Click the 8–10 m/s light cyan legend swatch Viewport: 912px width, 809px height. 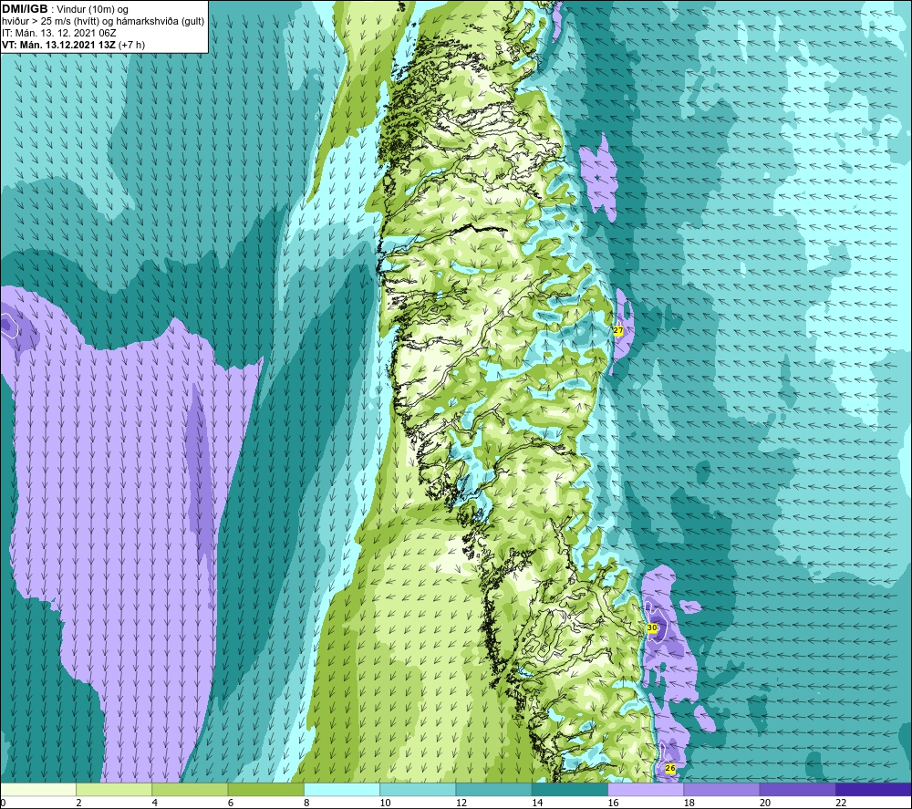(342, 789)
